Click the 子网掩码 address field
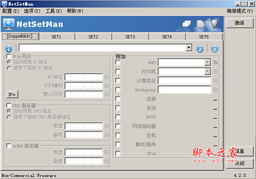 click(84, 86)
